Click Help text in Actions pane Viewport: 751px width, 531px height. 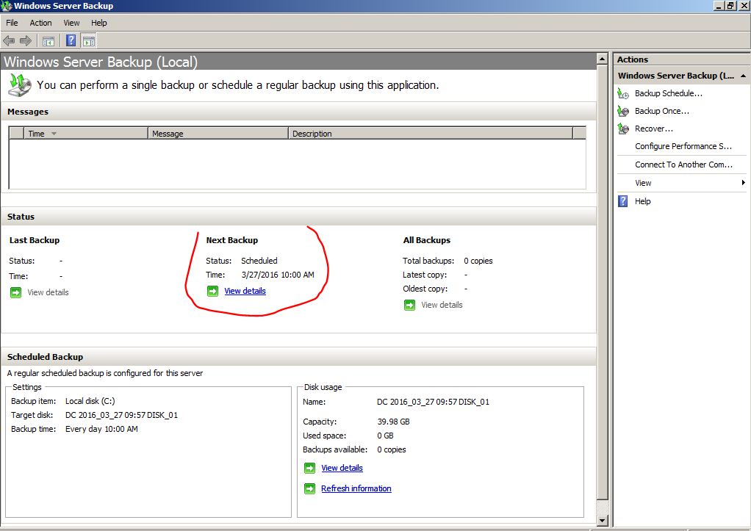coord(643,201)
